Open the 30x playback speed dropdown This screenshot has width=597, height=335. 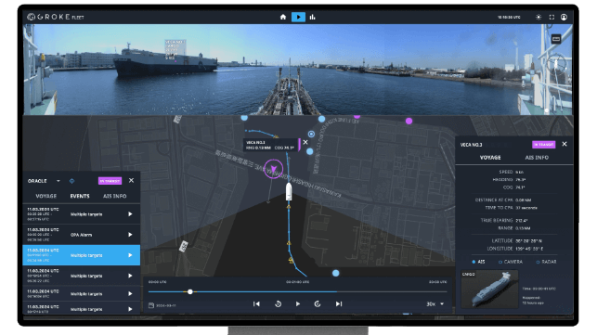click(435, 303)
